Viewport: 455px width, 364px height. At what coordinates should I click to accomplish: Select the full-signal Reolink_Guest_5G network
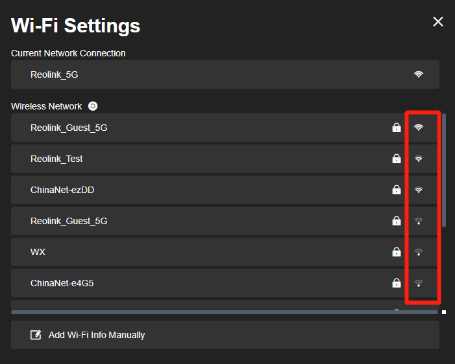click(225, 128)
